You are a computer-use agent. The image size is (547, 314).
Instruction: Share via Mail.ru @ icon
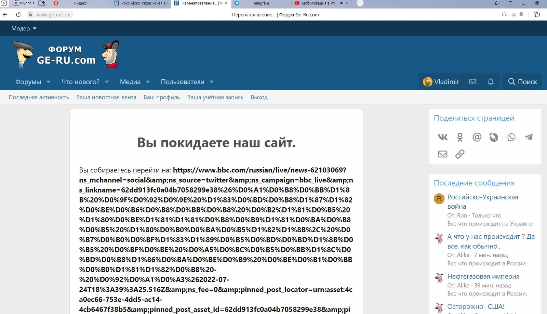pos(477,137)
